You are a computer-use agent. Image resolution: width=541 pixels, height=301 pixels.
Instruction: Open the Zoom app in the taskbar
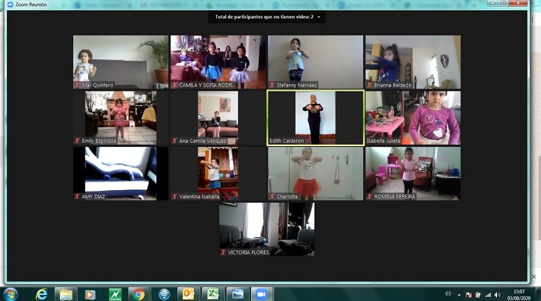tap(258, 294)
